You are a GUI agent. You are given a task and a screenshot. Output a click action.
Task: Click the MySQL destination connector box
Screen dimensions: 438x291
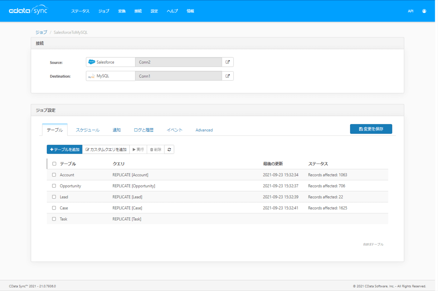point(111,76)
